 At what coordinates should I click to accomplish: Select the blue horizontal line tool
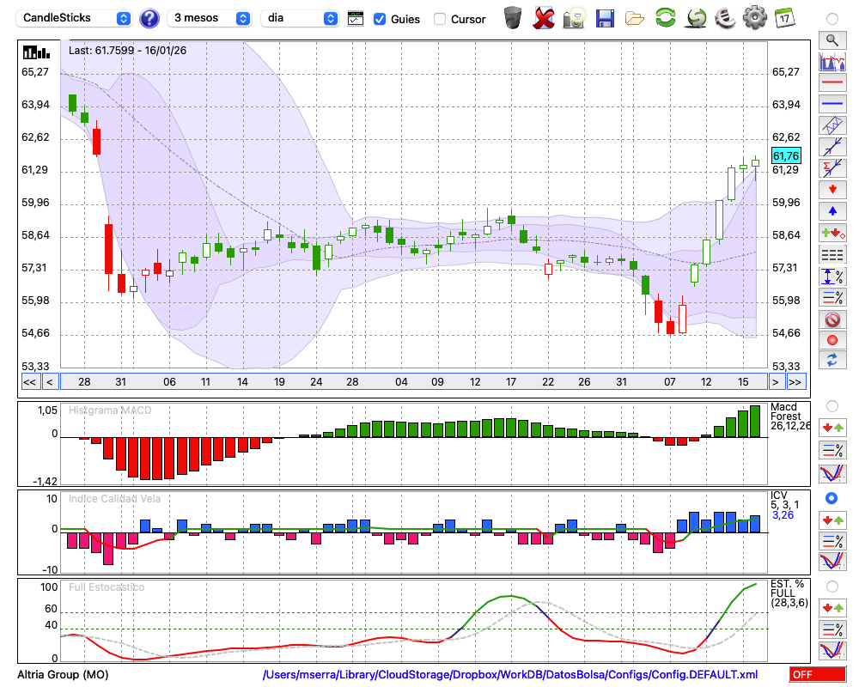tap(832, 104)
